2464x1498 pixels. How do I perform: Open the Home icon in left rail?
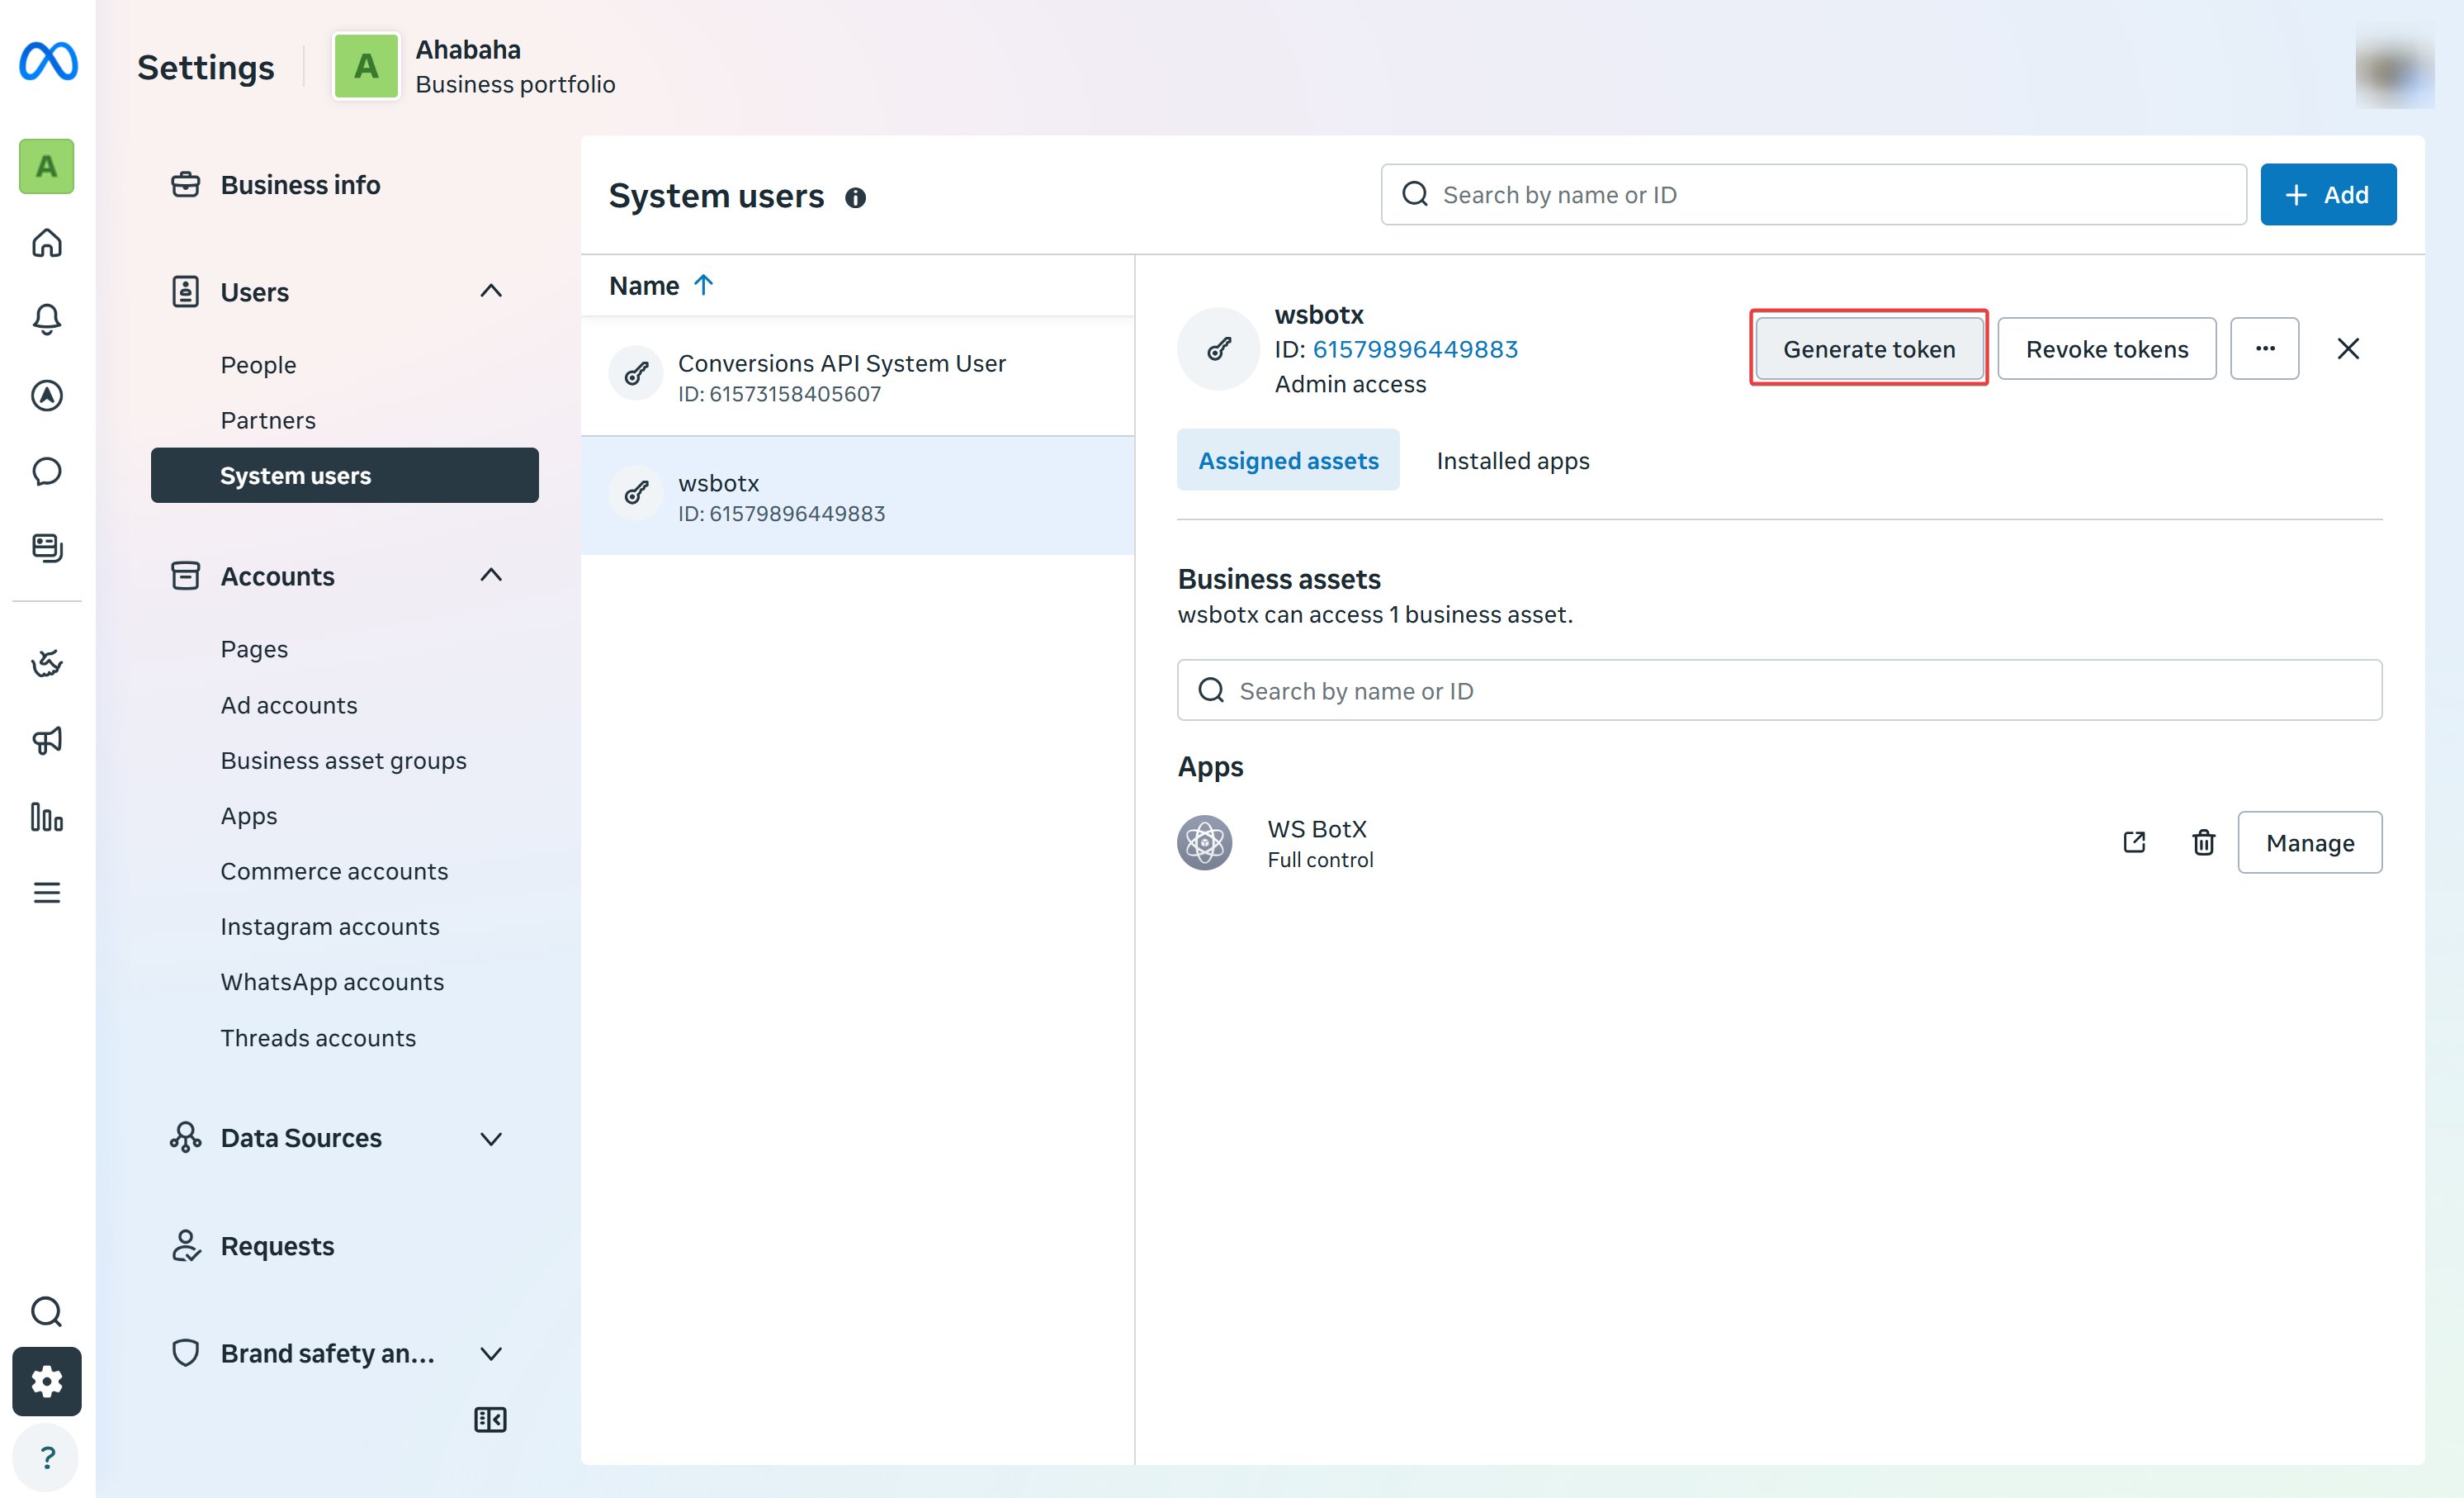tap(47, 243)
